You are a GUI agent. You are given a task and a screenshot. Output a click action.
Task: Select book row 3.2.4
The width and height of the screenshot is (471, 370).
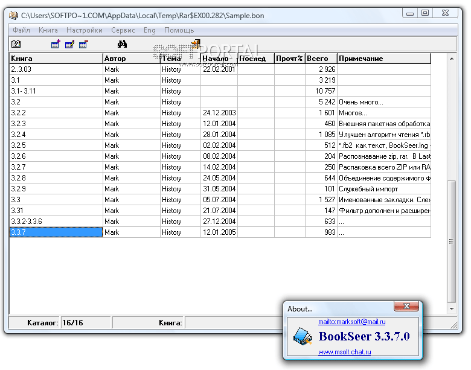(x=220, y=135)
